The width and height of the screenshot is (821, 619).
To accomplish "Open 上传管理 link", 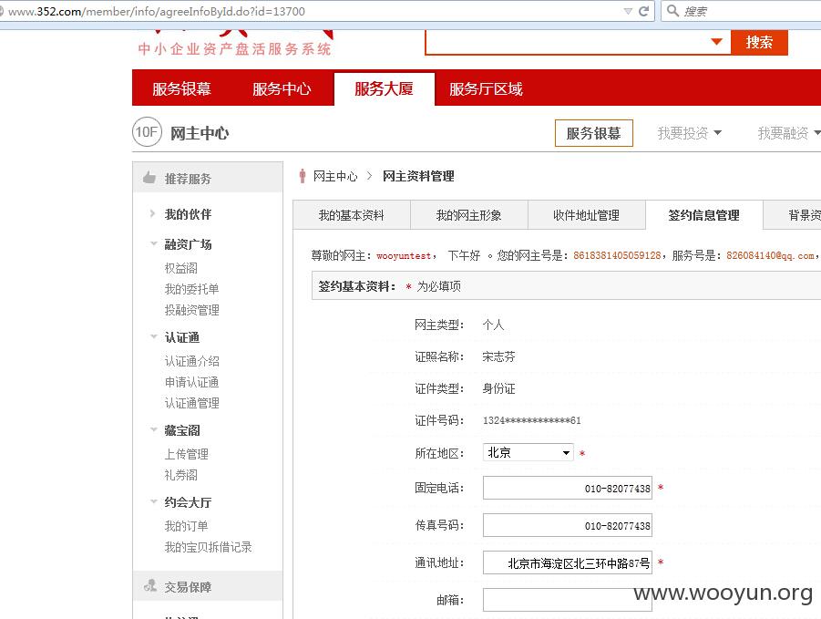I will click(x=187, y=454).
